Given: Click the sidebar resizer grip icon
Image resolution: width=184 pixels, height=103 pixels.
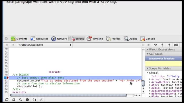Looking at the screenshot, I should coord(143,45).
